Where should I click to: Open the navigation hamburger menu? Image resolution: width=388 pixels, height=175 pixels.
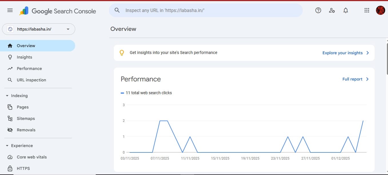(10, 10)
